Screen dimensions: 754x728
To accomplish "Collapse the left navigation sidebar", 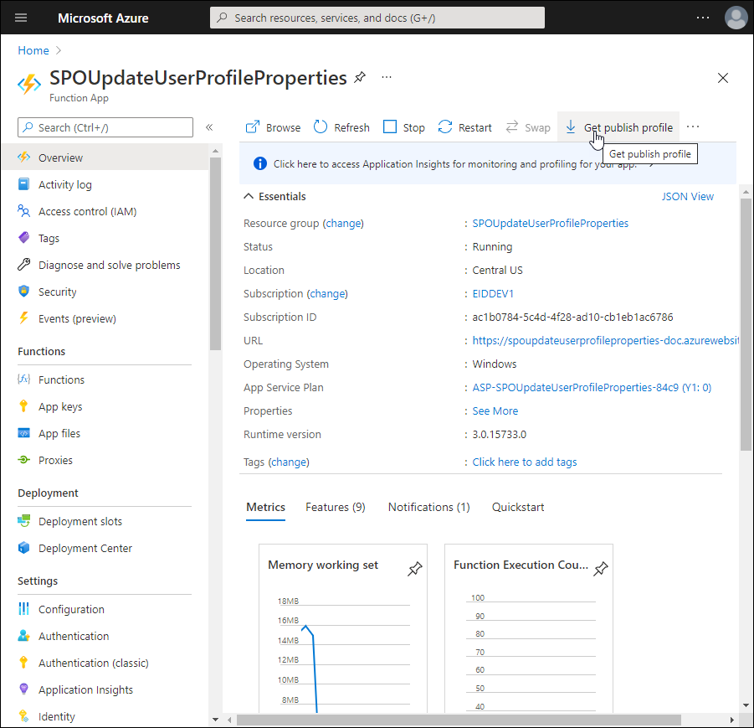I will click(209, 127).
